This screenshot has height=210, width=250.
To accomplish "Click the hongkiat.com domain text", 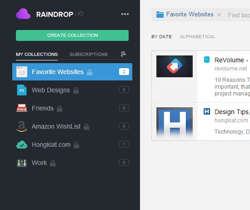I will (x=231, y=120).
